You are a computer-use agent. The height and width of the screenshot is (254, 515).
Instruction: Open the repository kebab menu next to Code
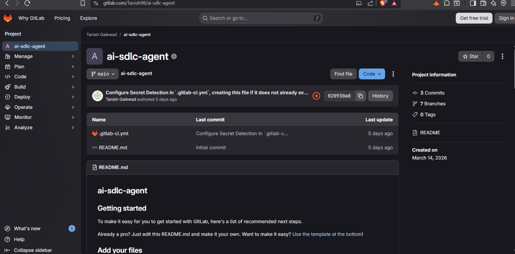coord(393,74)
